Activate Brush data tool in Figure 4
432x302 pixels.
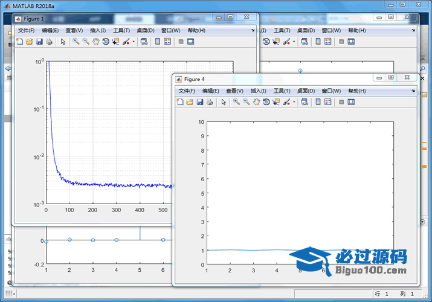pyautogui.click(x=286, y=102)
